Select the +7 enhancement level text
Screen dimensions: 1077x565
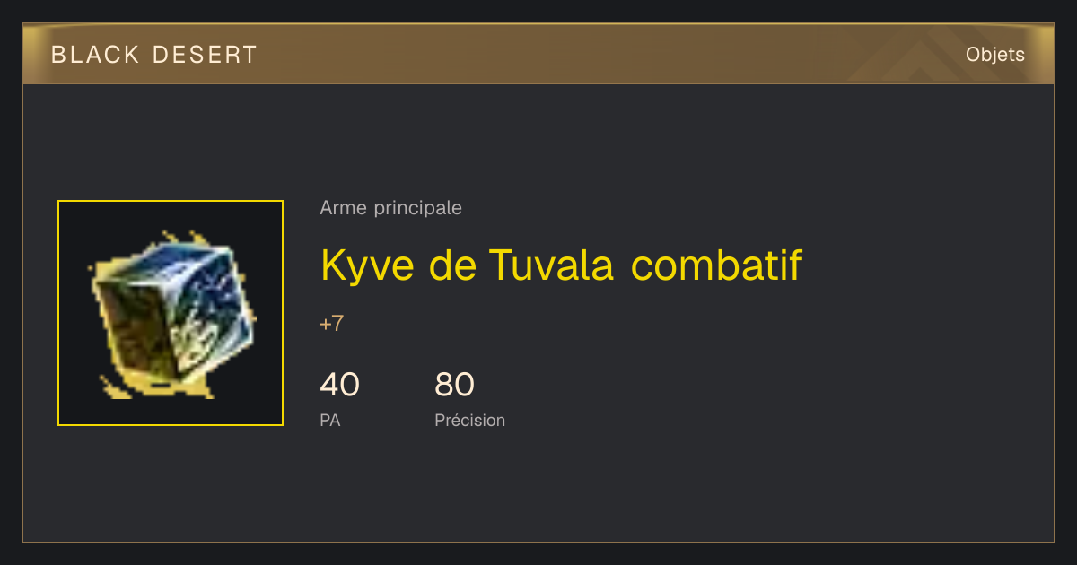[331, 324]
